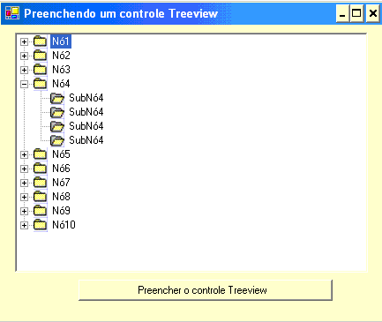The height and width of the screenshot is (322, 382).
Task: Click the folder icon next to Nó5
Action: [x=40, y=154]
